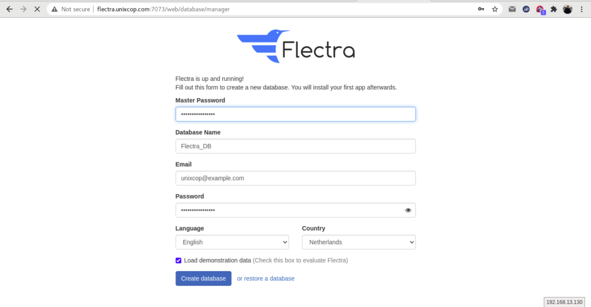Show password using the eye icon
Image resolution: width=591 pixels, height=307 pixels.
408,210
